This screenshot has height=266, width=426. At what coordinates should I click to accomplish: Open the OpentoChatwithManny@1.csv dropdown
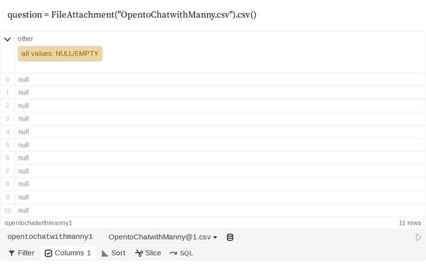pyautogui.click(x=162, y=237)
